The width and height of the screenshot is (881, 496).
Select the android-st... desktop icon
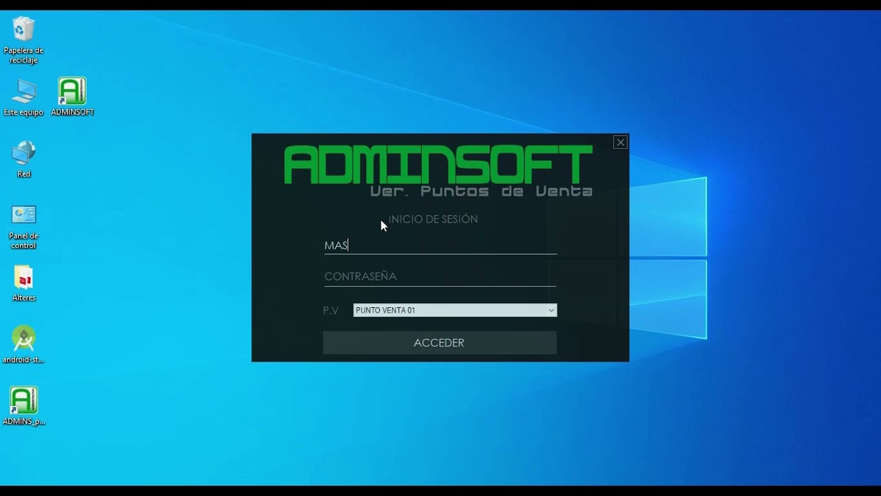23,344
